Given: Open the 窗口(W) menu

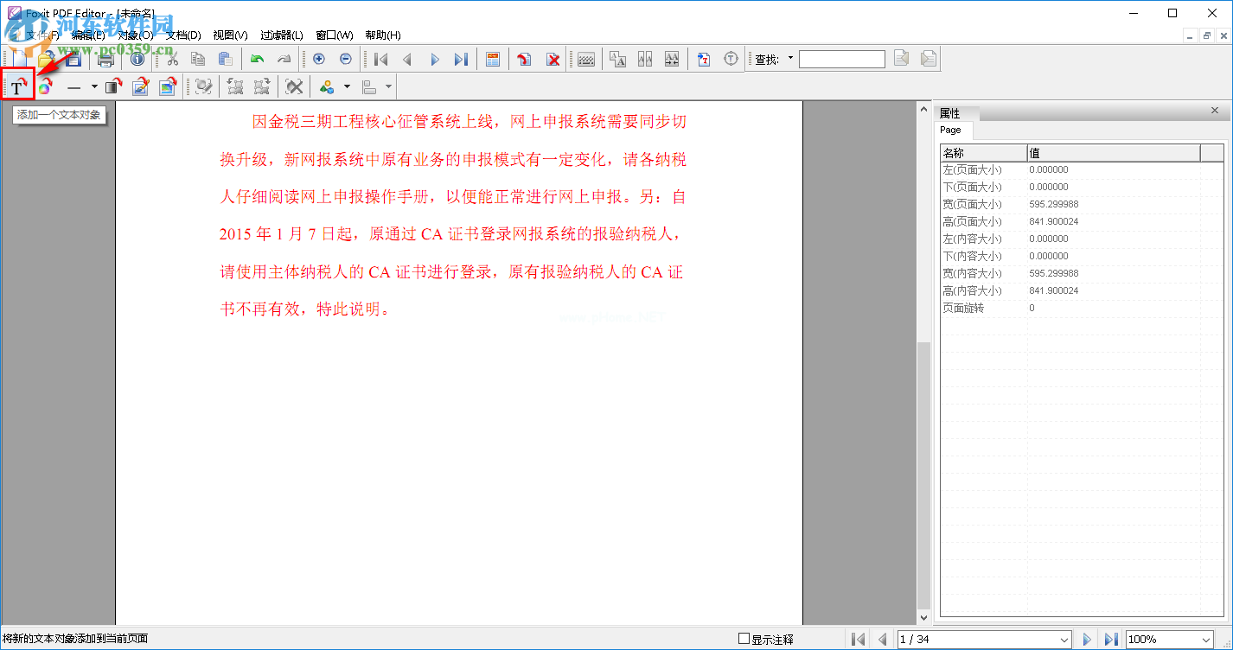Looking at the screenshot, I should pyautogui.click(x=334, y=35).
